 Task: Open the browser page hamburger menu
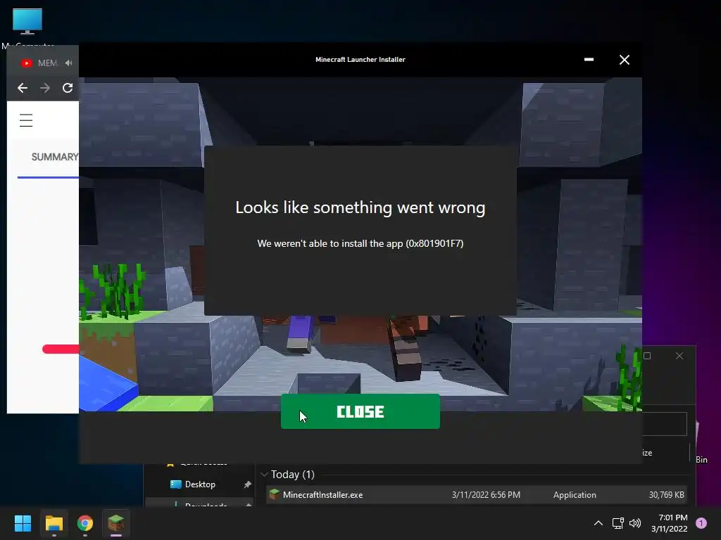(x=26, y=120)
